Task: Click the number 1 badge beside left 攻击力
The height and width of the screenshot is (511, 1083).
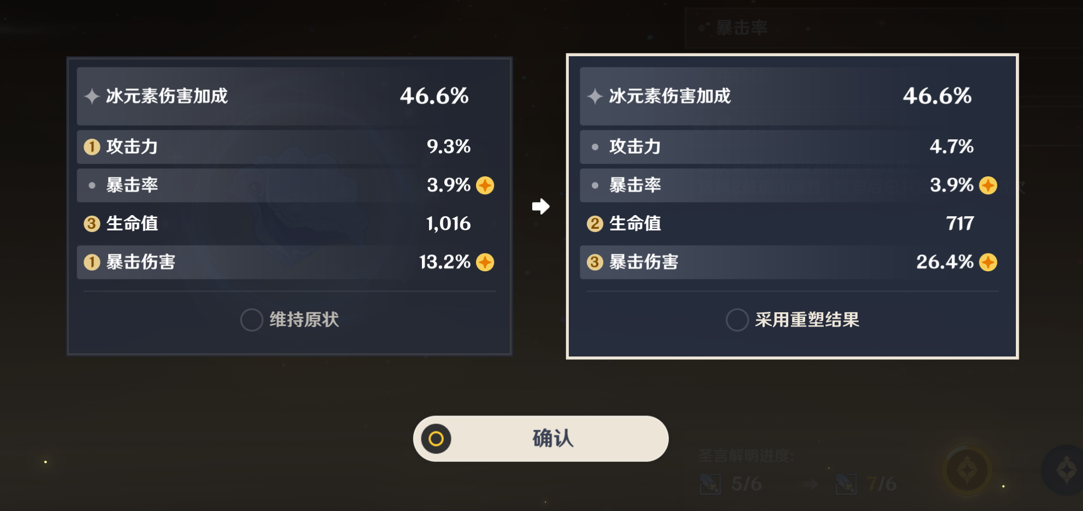Action: point(92,147)
